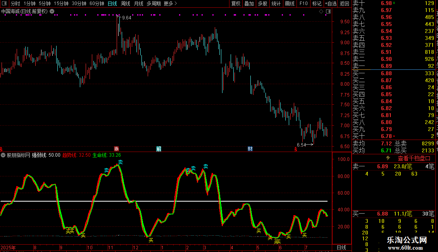Screen dimensions: 438x252
Task: Click the diamond icon in the chart header
Action: [x=321, y=12]
